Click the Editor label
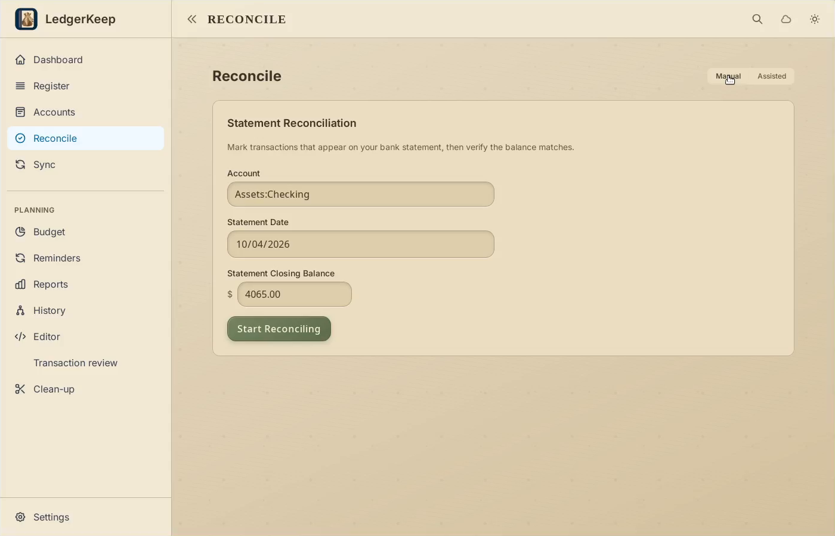This screenshot has width=835, height=536. click(47, 336)
